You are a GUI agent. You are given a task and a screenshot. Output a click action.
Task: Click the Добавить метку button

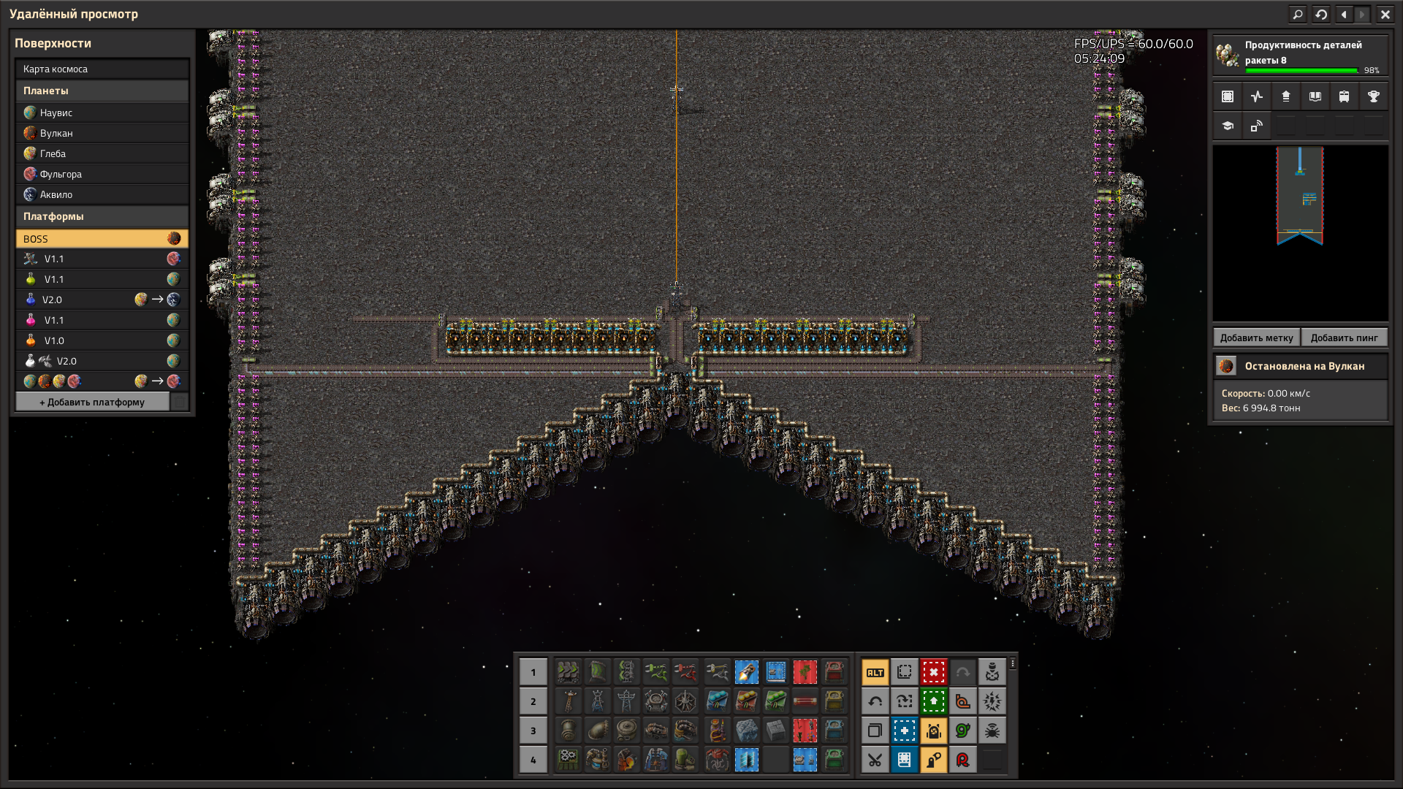[1256, 338]
